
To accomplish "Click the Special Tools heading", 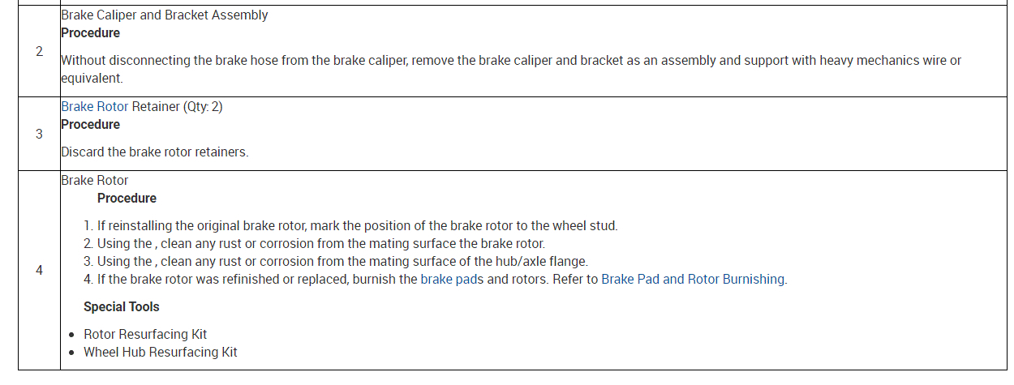I will pyautogui.click(x=121, y=307).
